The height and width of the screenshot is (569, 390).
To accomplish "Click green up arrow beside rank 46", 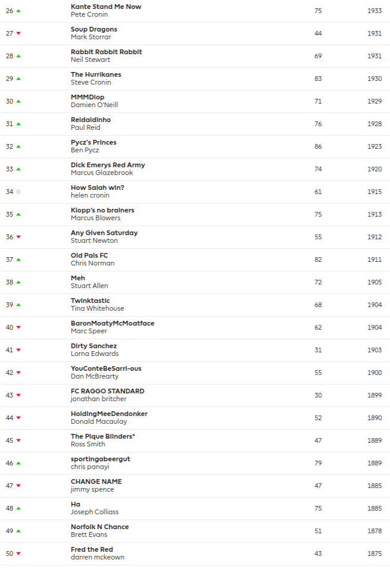I will [18, 463].
